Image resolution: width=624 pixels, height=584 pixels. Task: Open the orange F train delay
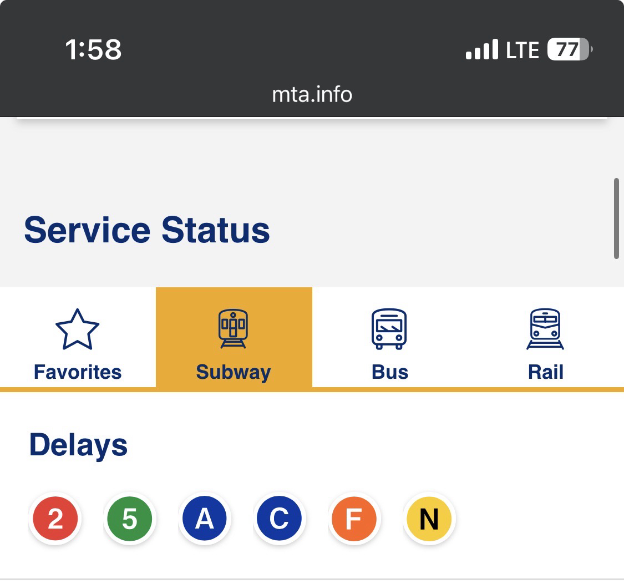(354, 519)
